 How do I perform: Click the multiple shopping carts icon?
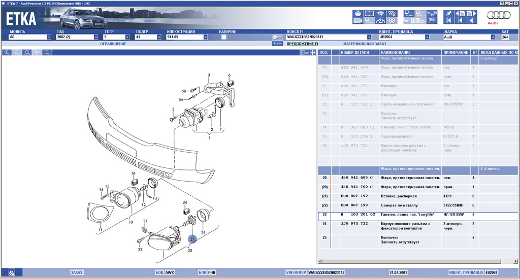pos(432,14)
